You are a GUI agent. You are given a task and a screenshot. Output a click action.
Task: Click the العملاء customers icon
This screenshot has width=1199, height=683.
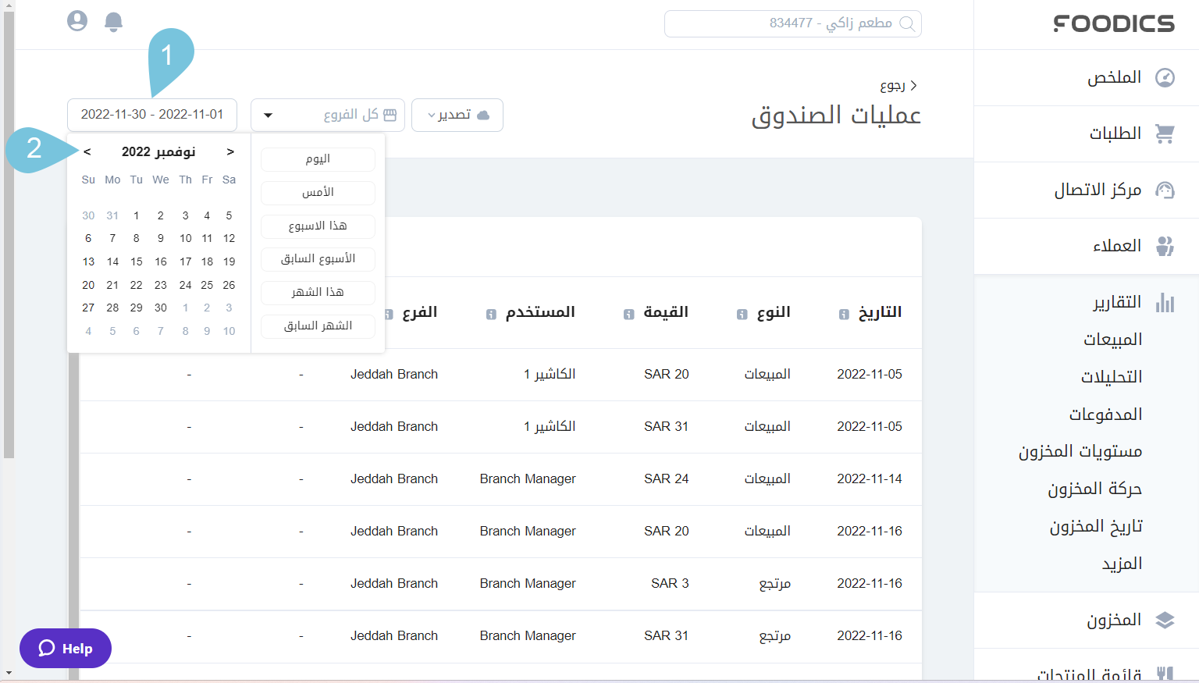pyautogui.click(x=1165, y=246)
